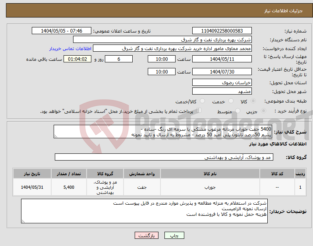This screenshot has height=246, width=313.
Task: Click the remaining time field 01:04:02
Action: point(77,59)
